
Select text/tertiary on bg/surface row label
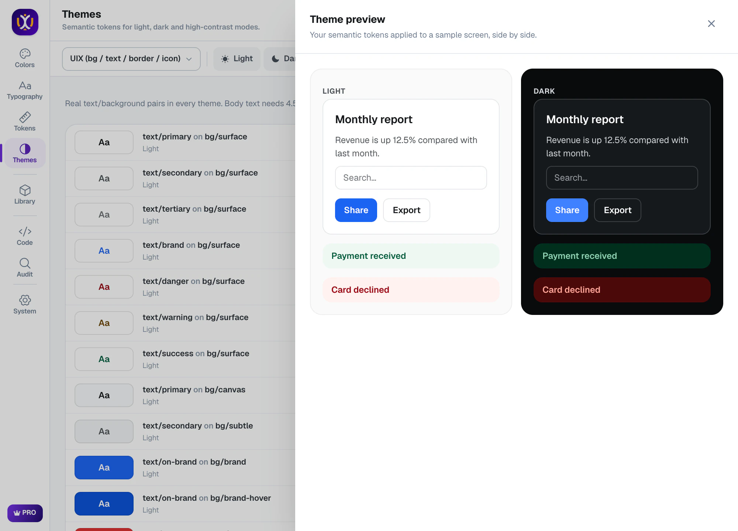coord(194,209)
